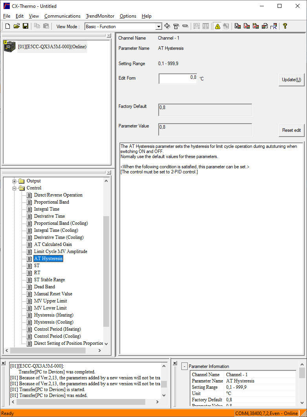The height and width of the screenshot is (417, 307).
Task: Open the File menu
Action: [7, 16]
